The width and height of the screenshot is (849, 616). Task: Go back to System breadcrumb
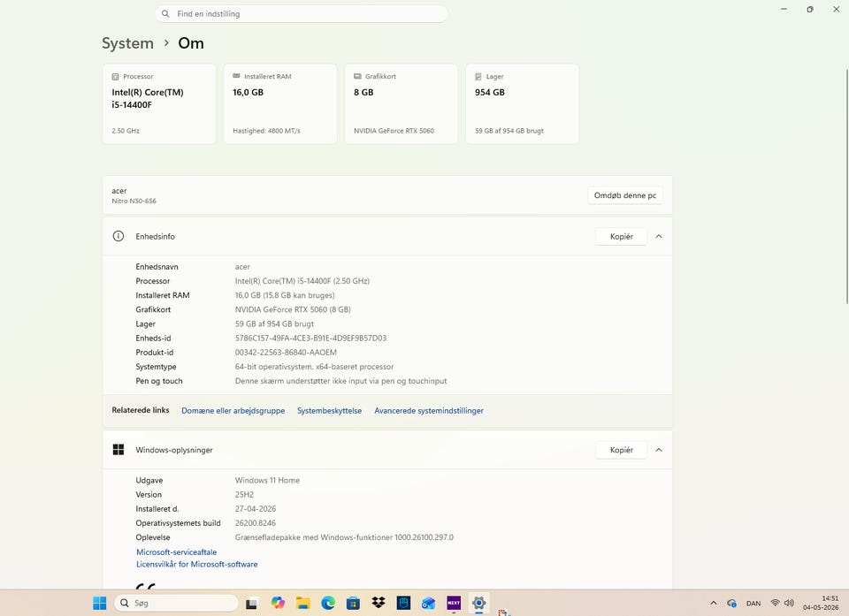tap(127, 43)
